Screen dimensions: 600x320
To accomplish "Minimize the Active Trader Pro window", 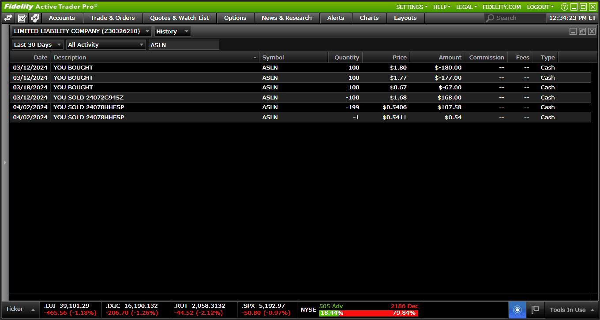I will point(574,7).
